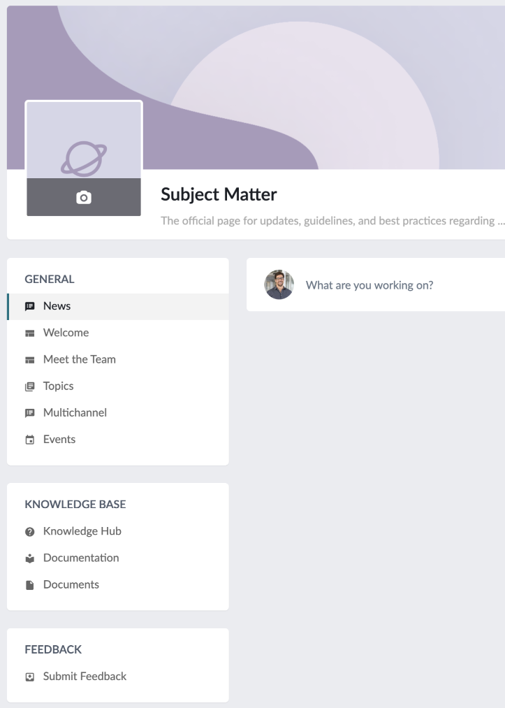Click the Knowledge Hub question mark icon

tap(30, 531)
